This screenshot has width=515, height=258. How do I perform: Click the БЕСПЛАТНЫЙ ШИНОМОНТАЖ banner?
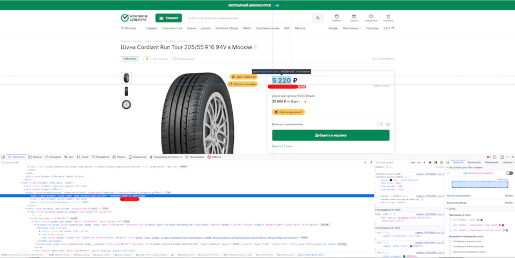click(x=254, y=5)
